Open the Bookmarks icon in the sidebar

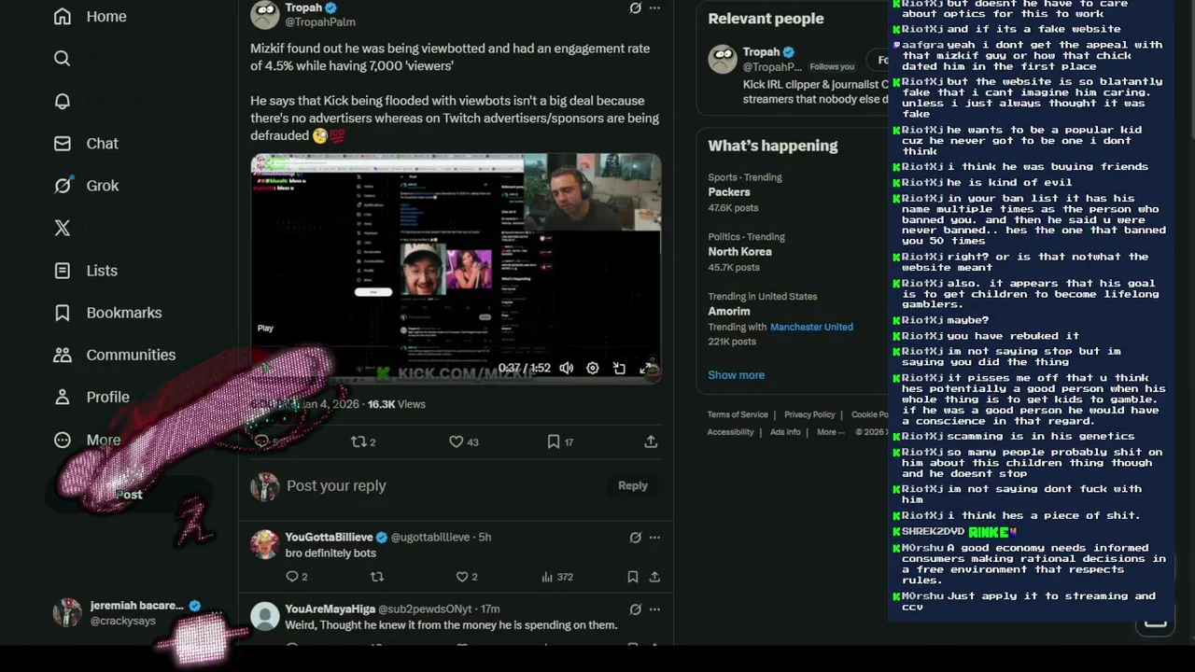(x=63, y=313)
